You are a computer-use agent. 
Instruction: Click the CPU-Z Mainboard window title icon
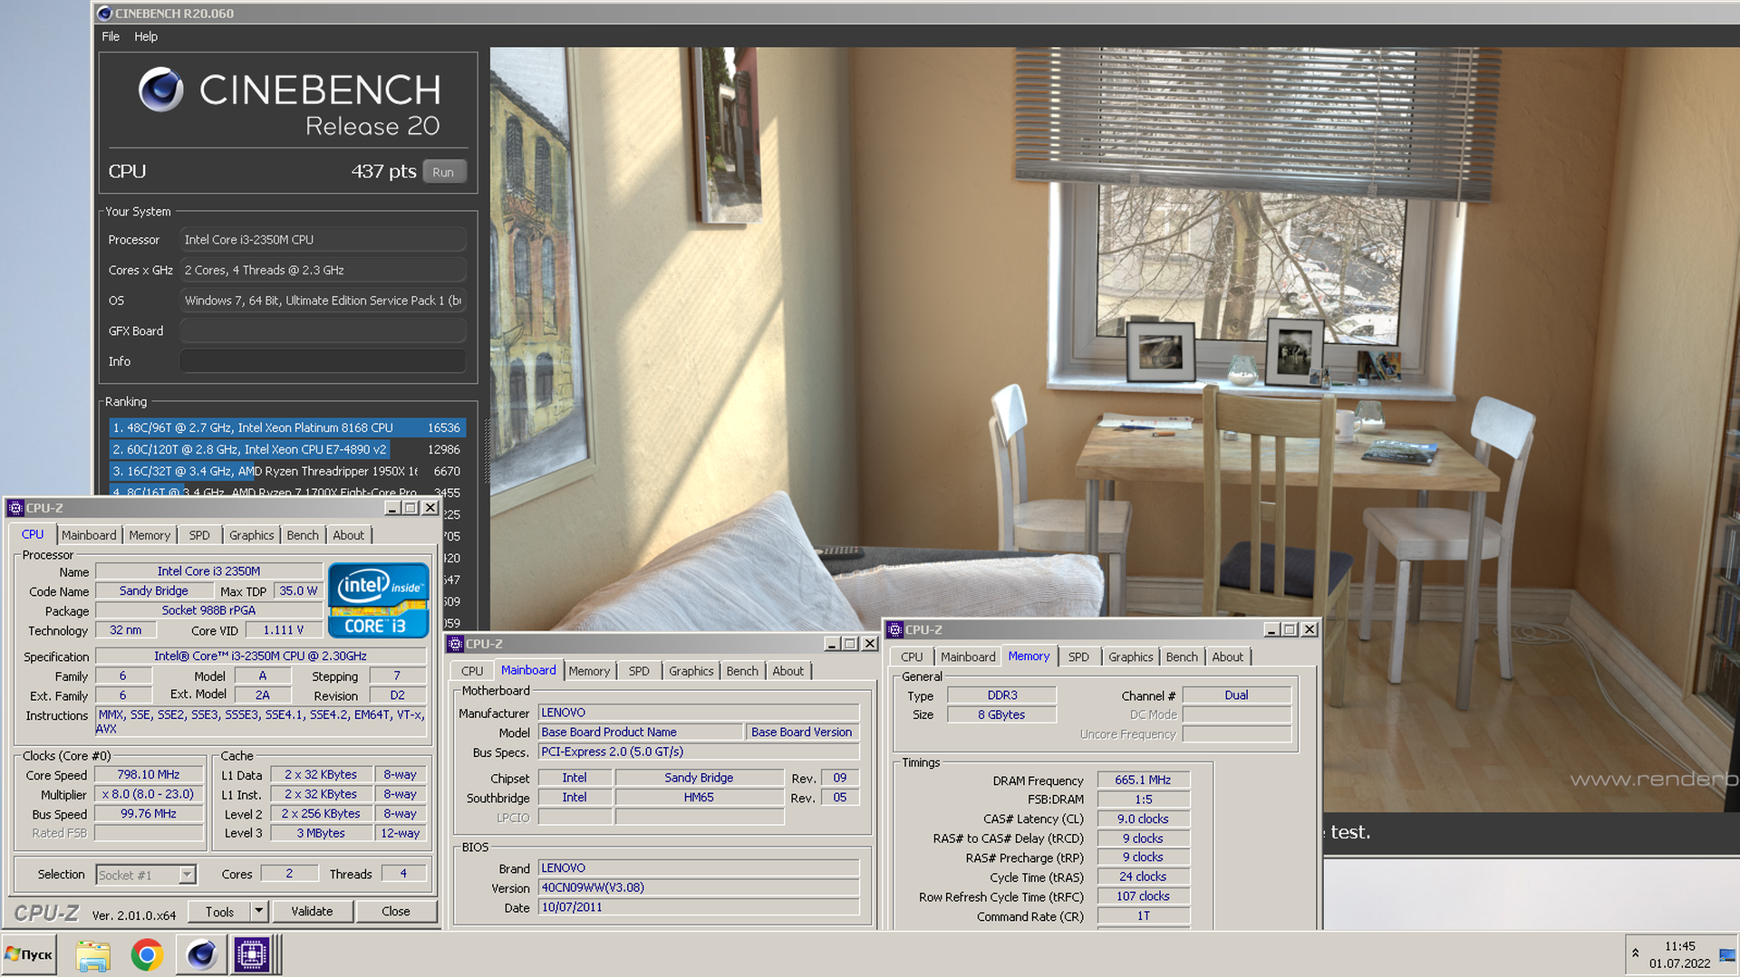click(456, 644)
